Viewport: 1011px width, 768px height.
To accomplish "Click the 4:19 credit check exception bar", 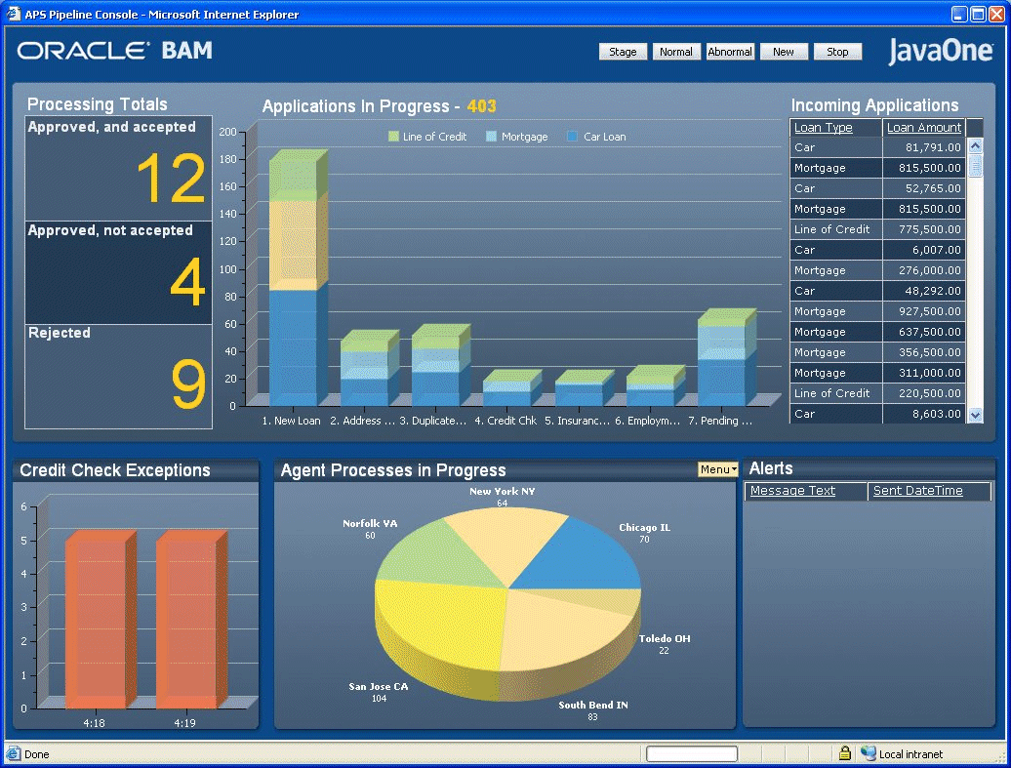I will point(191,619).
